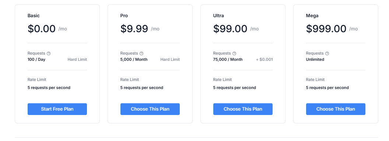The width and height of the screenshot is (389, 141).
Task: Click the Requests help icon in Basic plan
Action: click(x=49, y=53)
